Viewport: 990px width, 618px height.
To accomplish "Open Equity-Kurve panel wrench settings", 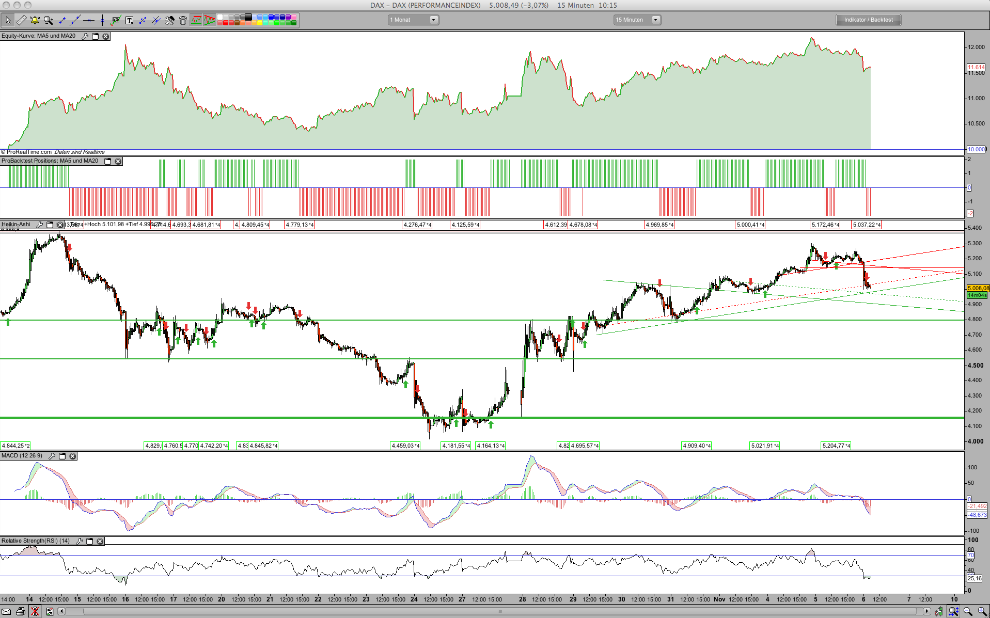I will pos(85,36).
